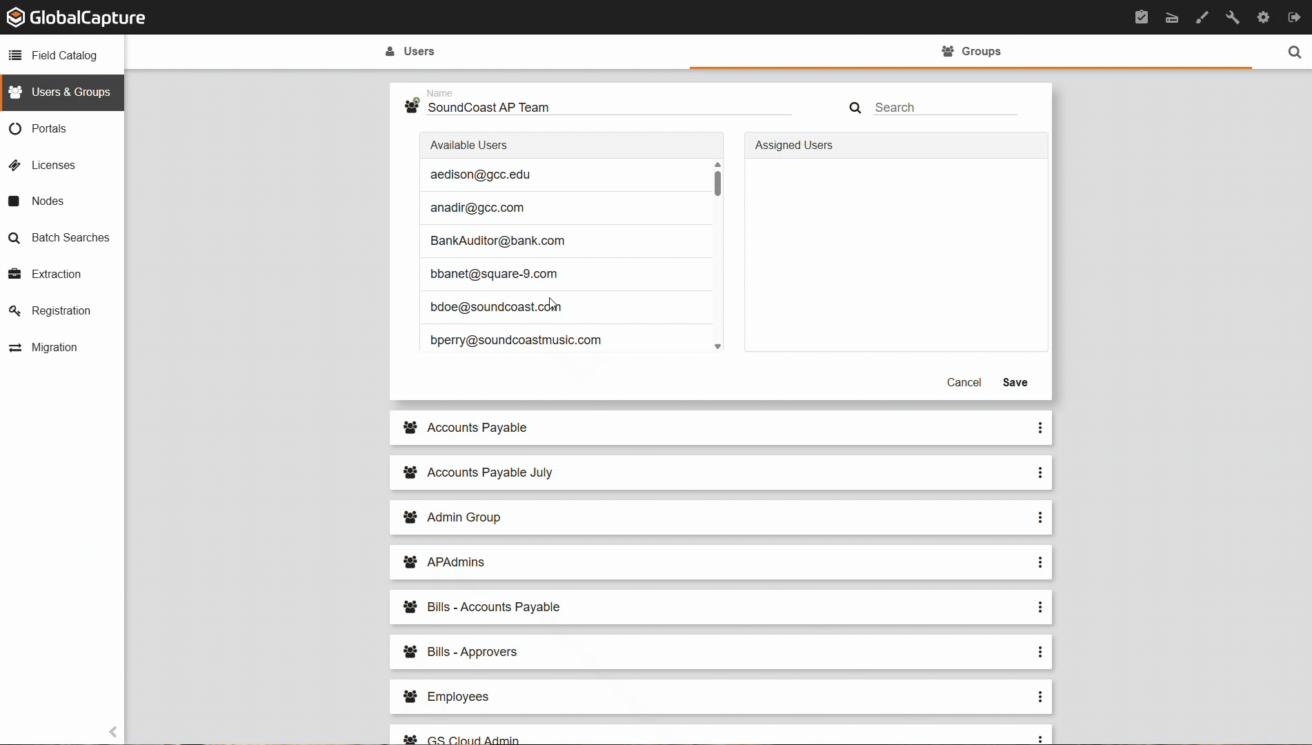Screen dimensions: 1312x745
Task: Open the wrench tools icon in top bar
Action: (x=1233, y=17)
